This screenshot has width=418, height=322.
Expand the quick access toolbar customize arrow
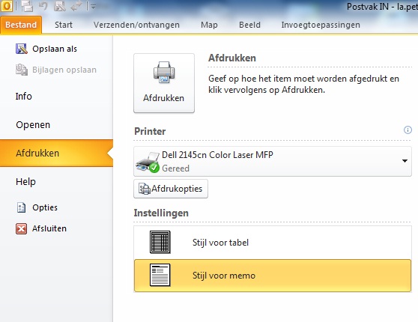pos(93,7)
